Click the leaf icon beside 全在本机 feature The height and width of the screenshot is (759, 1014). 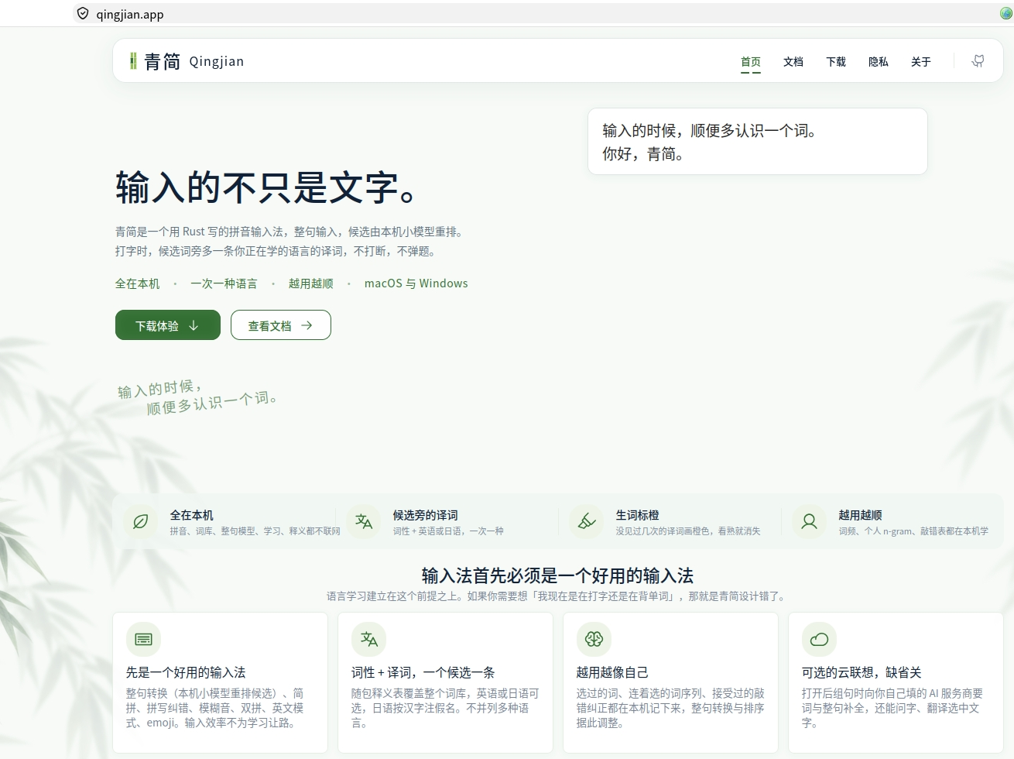[141, 521]
